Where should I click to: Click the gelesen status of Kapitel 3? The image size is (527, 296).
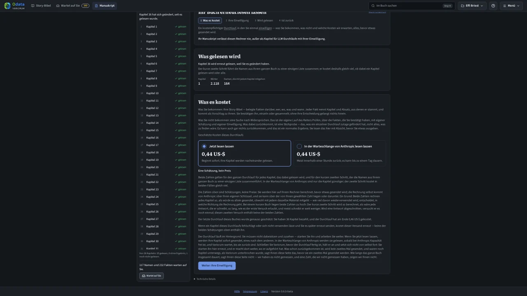[181, 42]
